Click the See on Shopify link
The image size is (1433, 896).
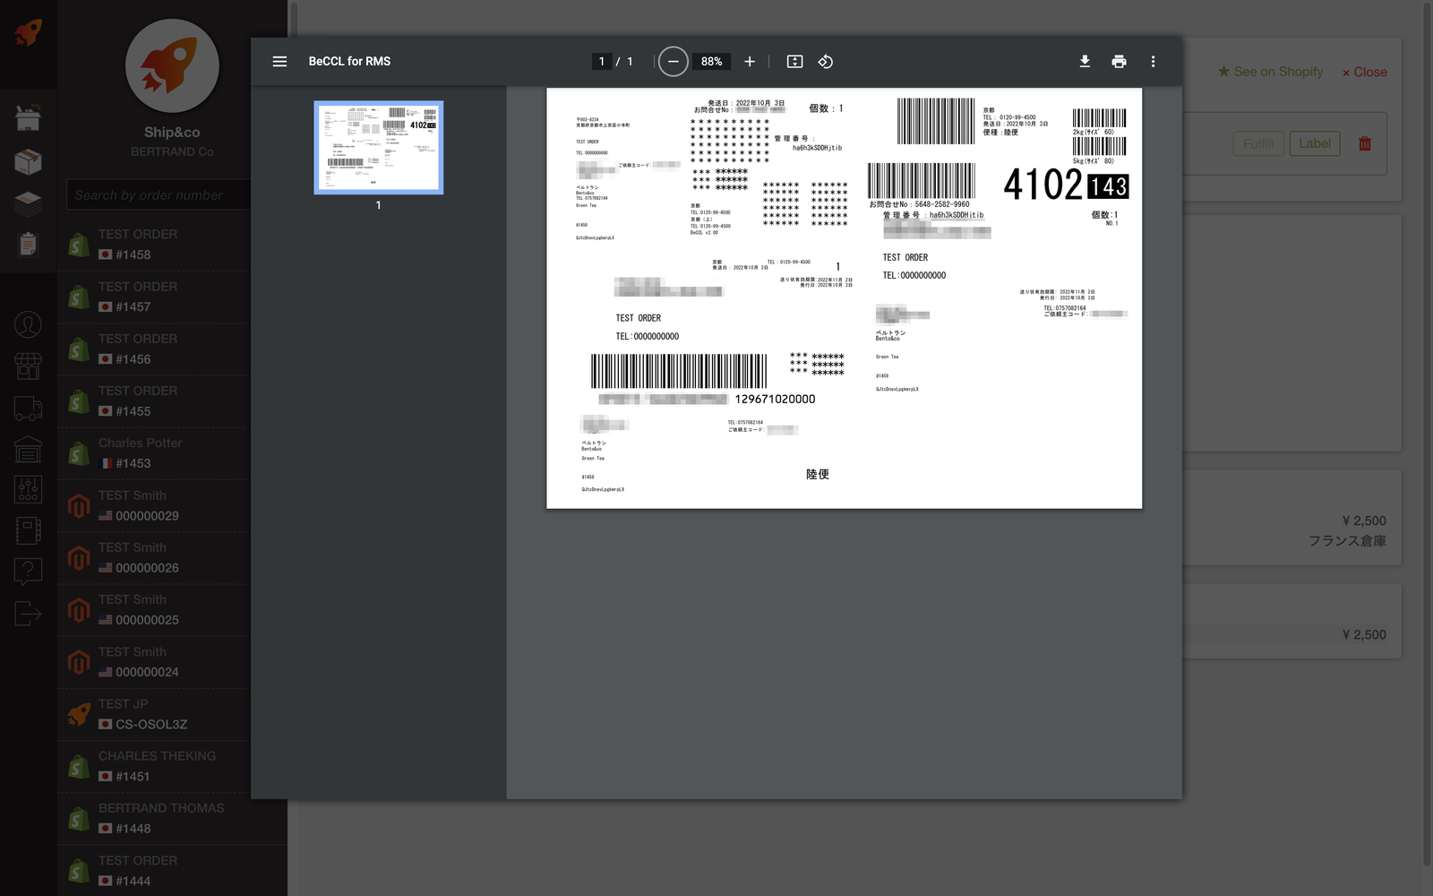pyautogui.click(x=1270, y=72)
